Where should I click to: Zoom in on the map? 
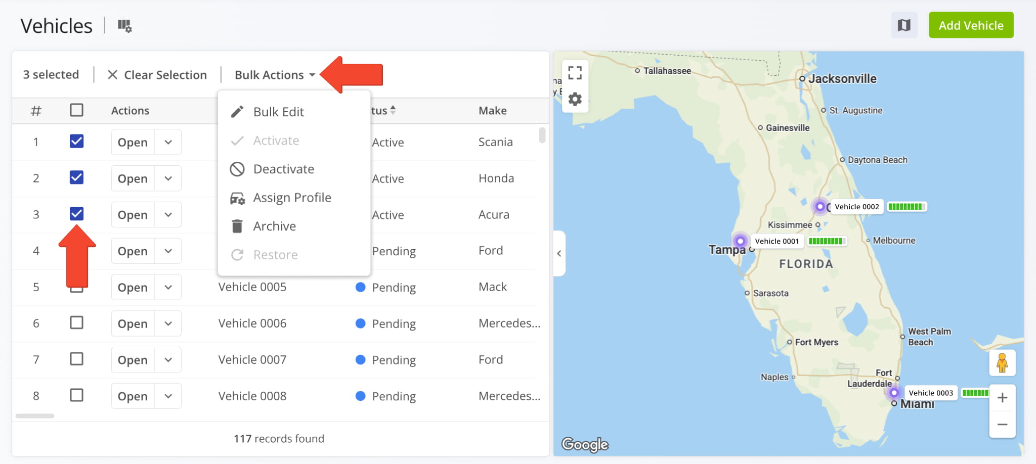pos(1002,398)
